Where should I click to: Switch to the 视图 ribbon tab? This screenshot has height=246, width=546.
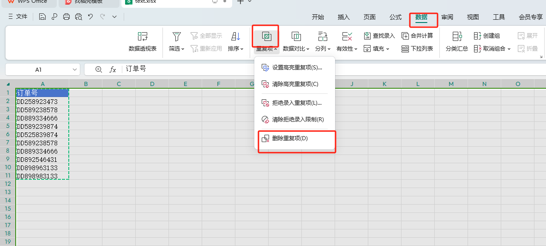tap(473, 17)
